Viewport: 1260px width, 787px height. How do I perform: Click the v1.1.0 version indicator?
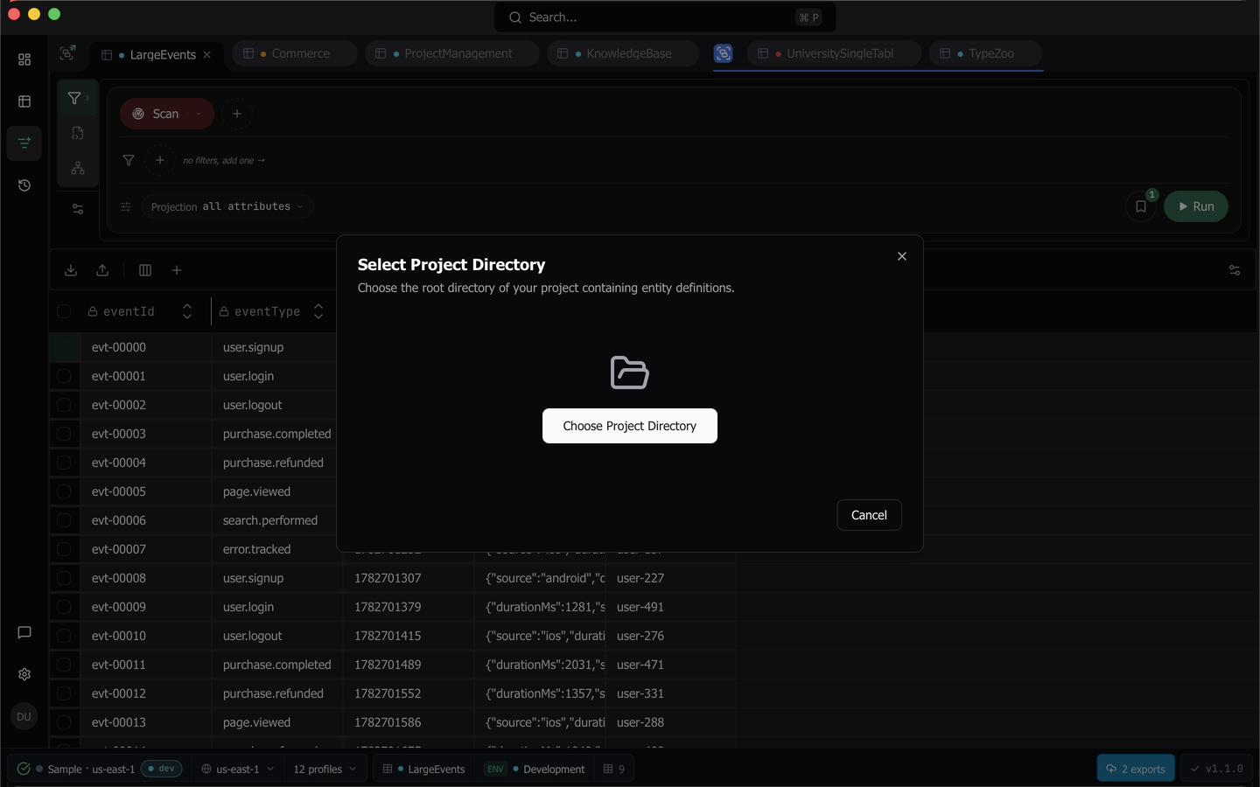click(x=1217, y=769)
